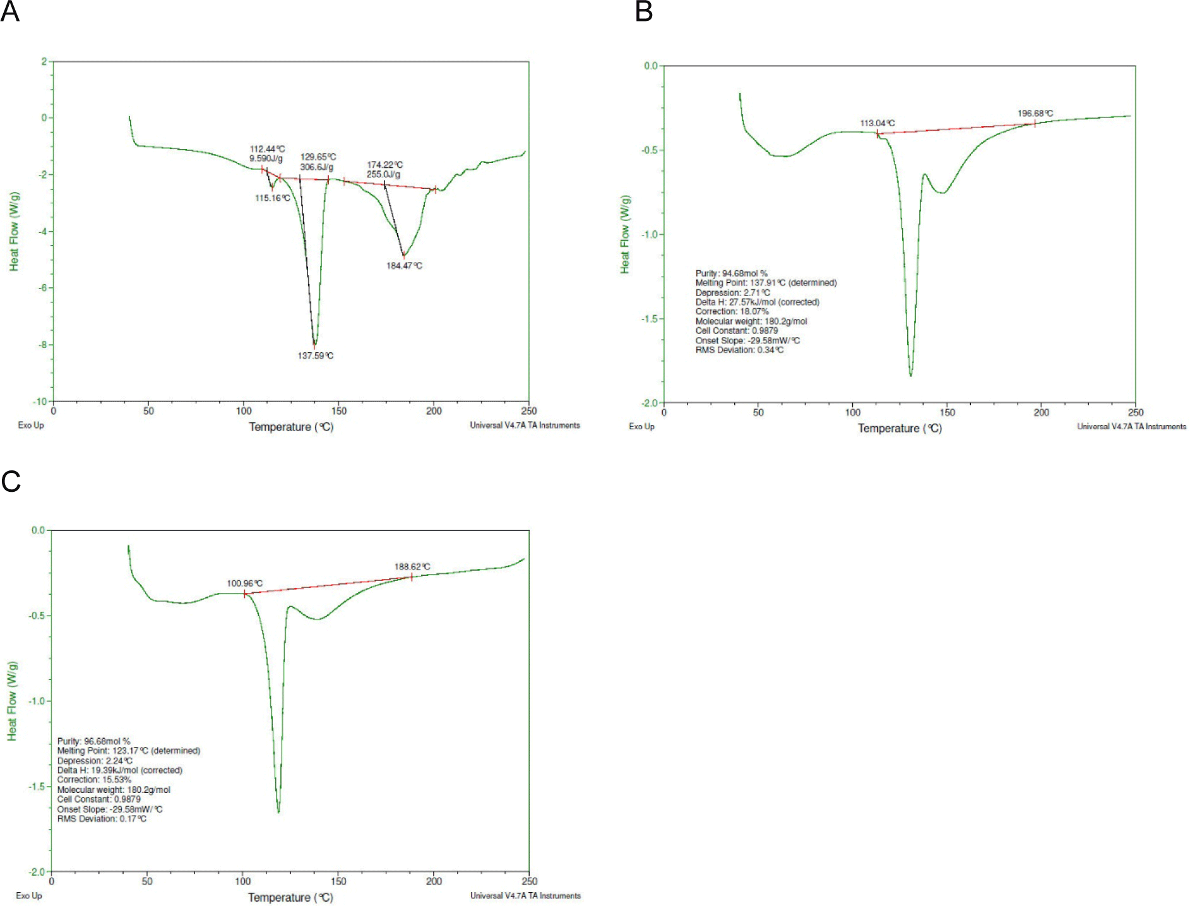Click the 129.65°C onset temperature label
Screen dimensions: 1190x906
pyautogui.click(x=318, y=157)
